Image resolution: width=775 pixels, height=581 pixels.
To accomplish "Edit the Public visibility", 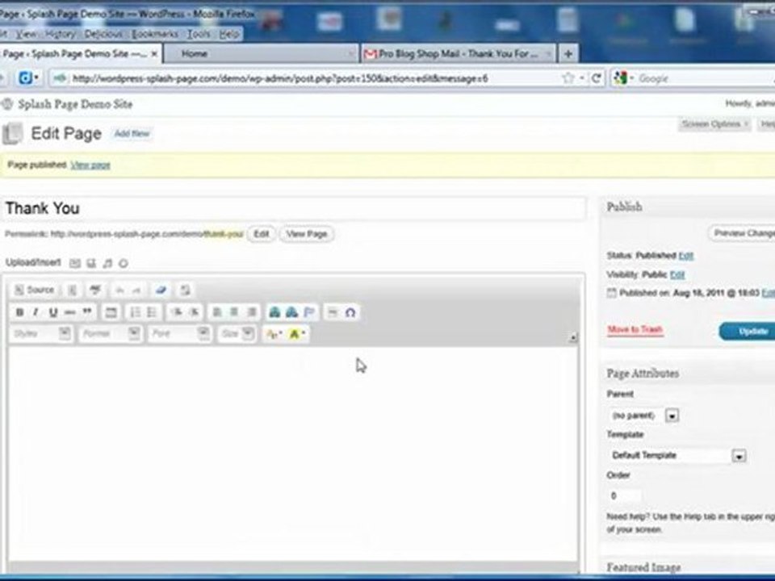I will pyautogui.click(x=677, y=274).
